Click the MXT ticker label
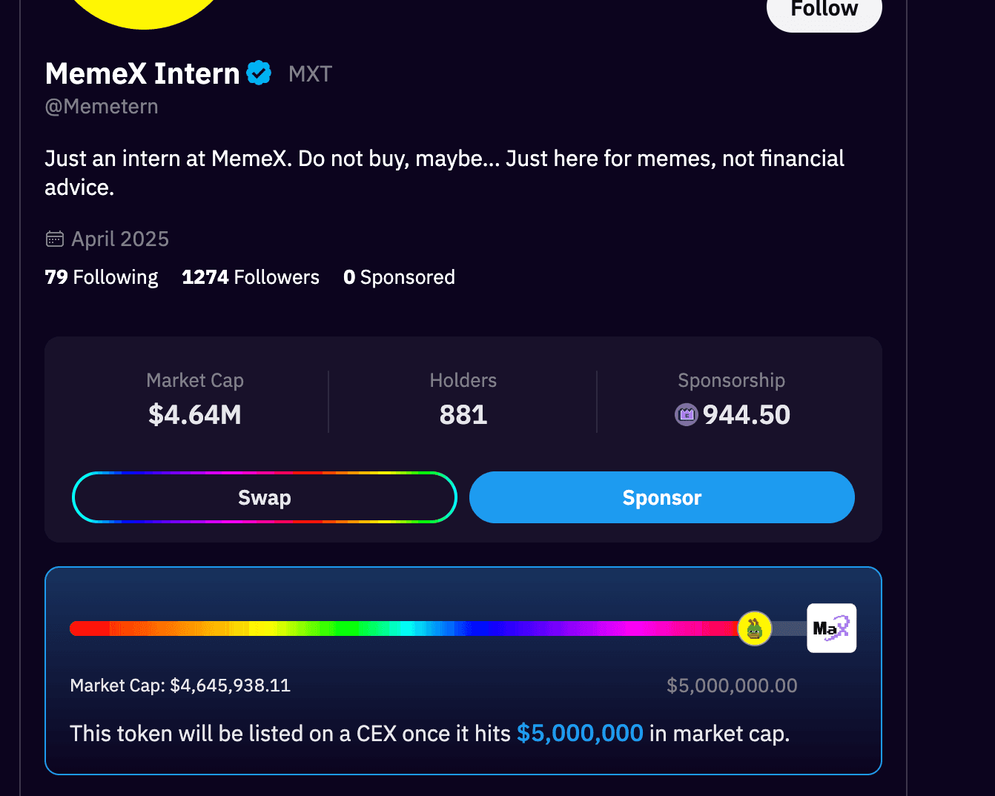 310,74
